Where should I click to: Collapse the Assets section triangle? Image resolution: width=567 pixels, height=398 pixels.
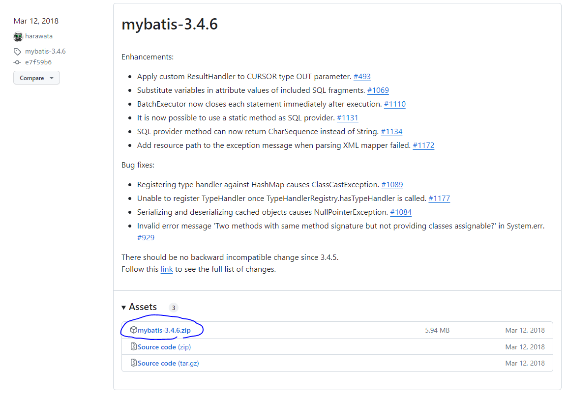point(123,308)
